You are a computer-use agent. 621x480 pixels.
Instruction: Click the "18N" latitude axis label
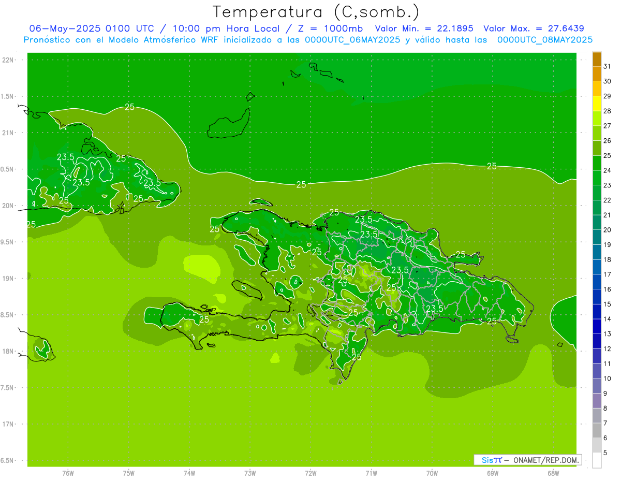pyautogui.click(x=9, y=351)
